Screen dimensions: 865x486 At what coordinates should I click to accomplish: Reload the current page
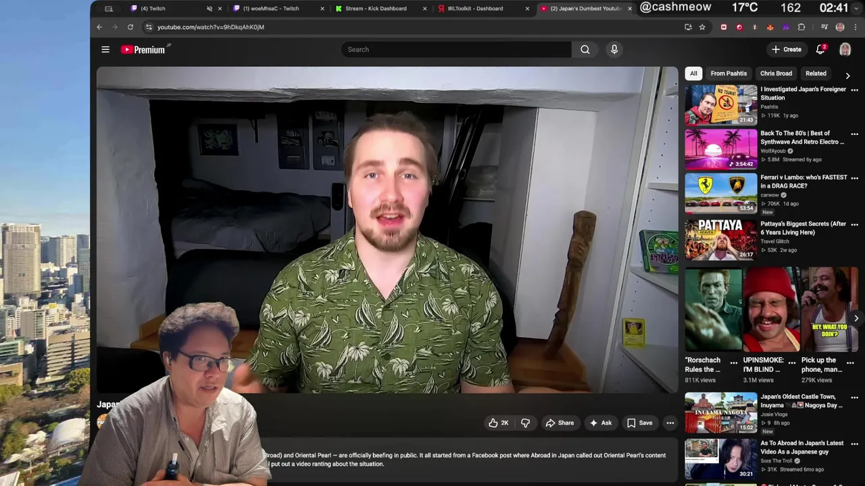point(130,27)
